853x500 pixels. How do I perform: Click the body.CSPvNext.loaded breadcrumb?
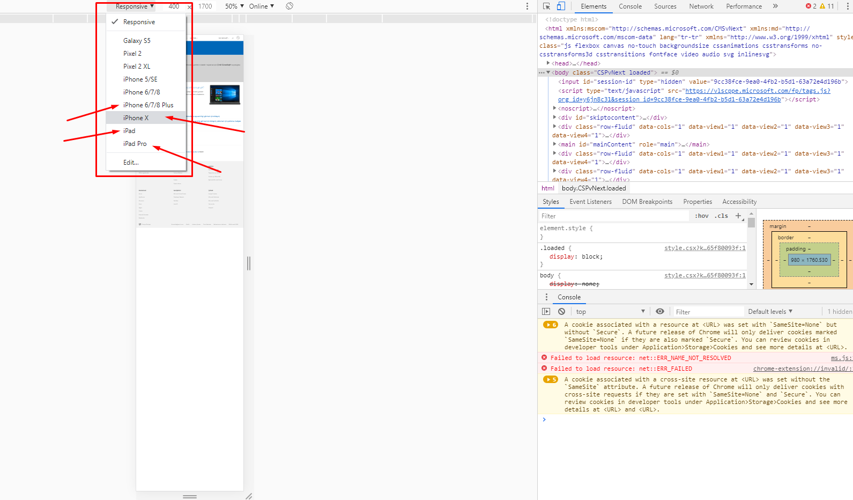click(594, 188)
